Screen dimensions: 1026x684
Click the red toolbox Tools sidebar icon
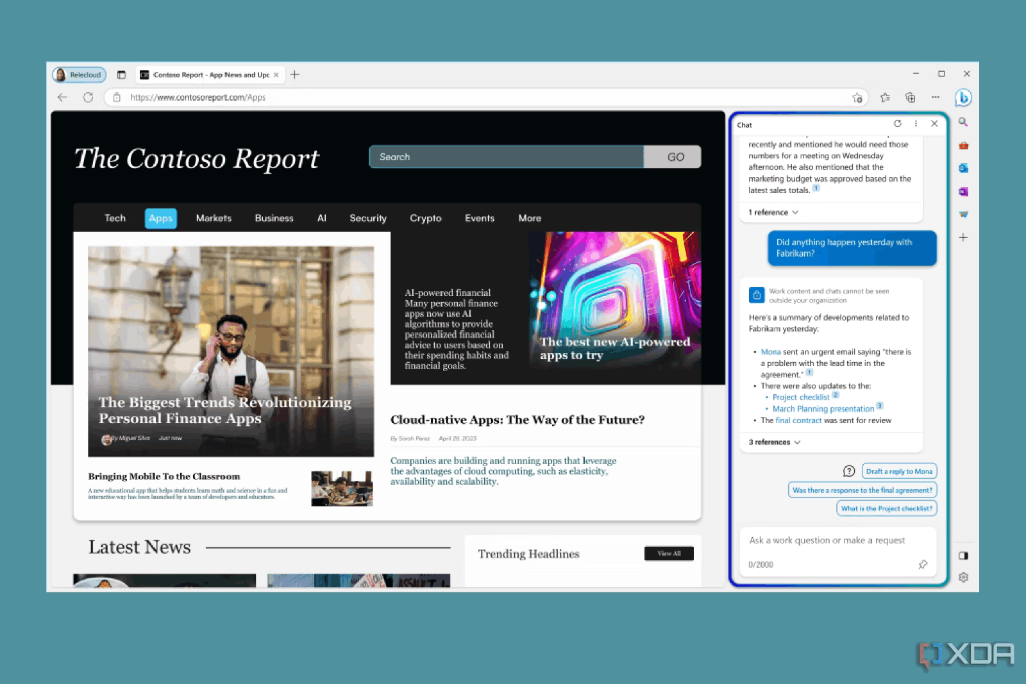963,146
